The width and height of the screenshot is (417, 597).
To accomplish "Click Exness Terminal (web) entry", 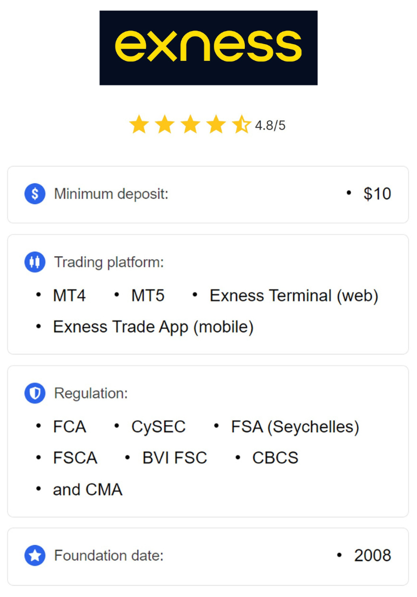I will (x=294, y=296).
